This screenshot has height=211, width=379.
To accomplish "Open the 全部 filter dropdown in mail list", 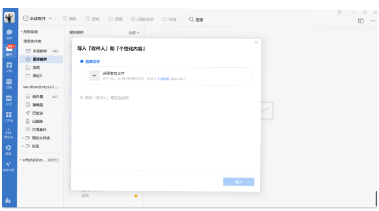I will pyautogui.click(x=134, y=32).
